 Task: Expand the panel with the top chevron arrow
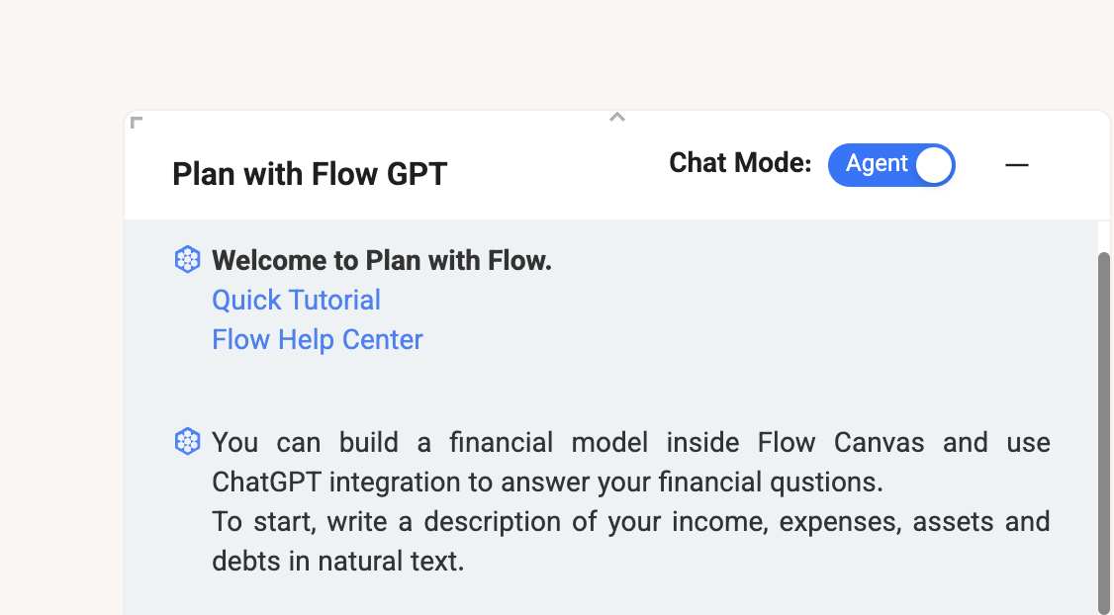point(616,118)
